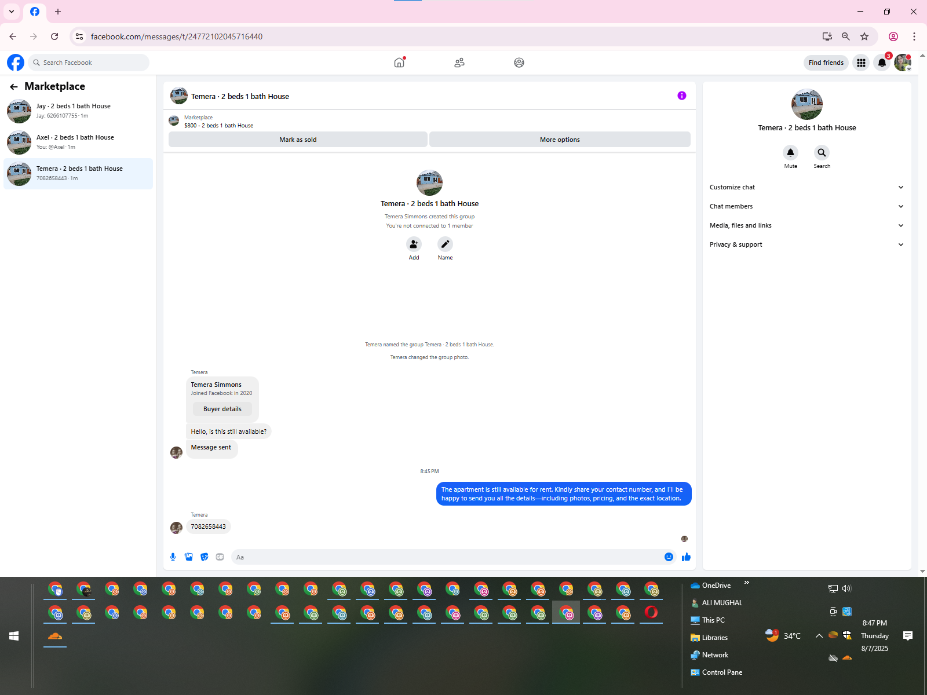This screenshot has width=927, height=695.
Task: Click the Find friends button
Action: pos(826,63)
